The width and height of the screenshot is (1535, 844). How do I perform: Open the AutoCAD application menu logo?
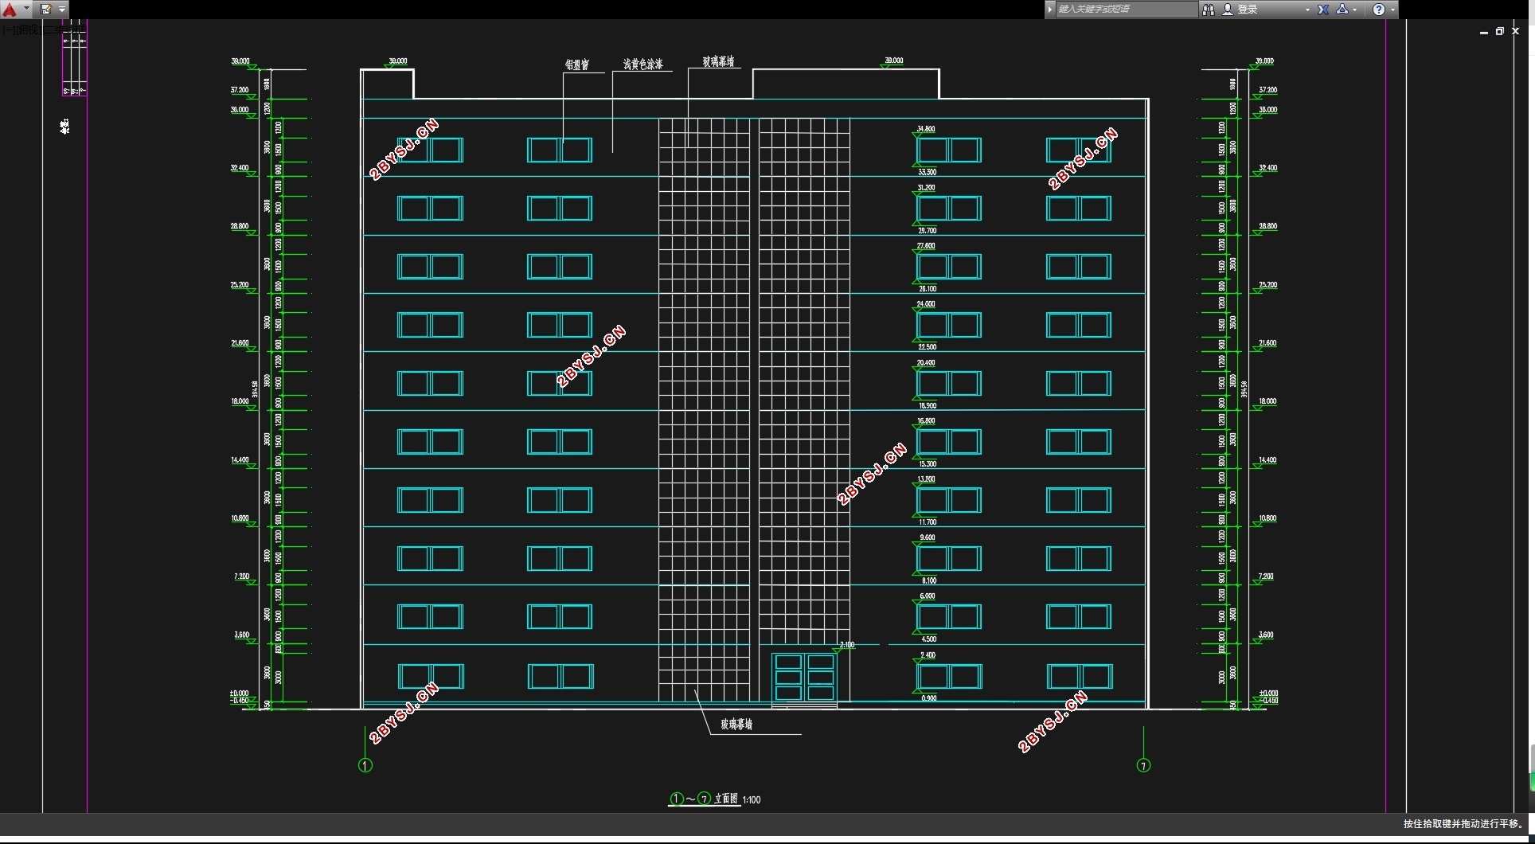(x=10, y=10)
